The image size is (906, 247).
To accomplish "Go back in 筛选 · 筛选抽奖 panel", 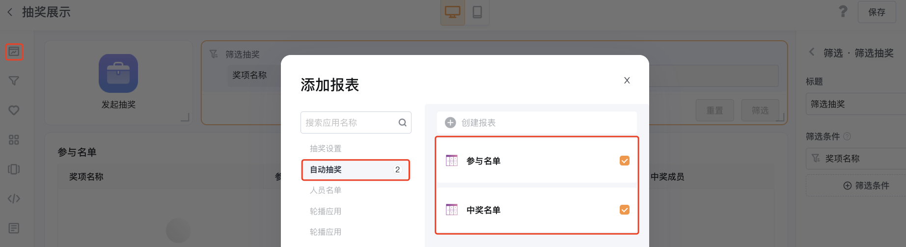I will tap(812, 52).
